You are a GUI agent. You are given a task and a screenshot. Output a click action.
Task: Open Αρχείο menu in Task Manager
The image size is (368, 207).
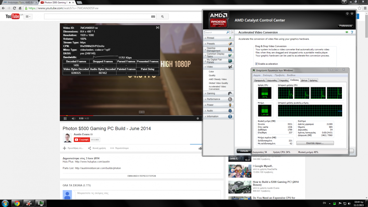(257, 75)
